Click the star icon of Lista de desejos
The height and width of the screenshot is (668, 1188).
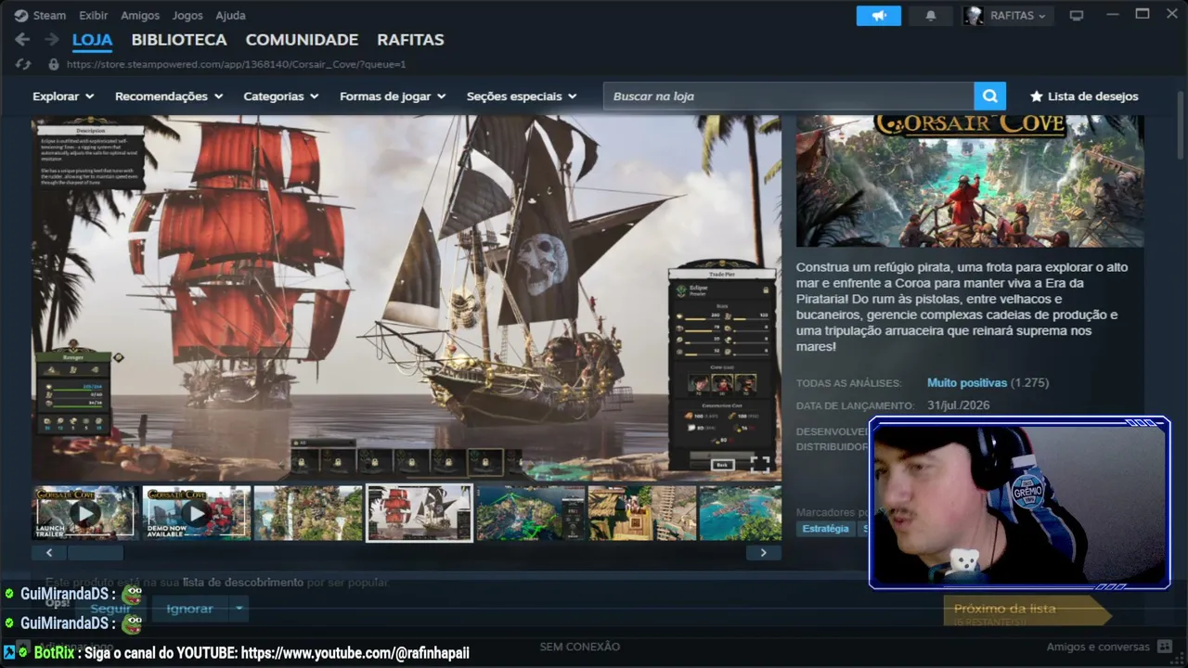pos(1037,96)
